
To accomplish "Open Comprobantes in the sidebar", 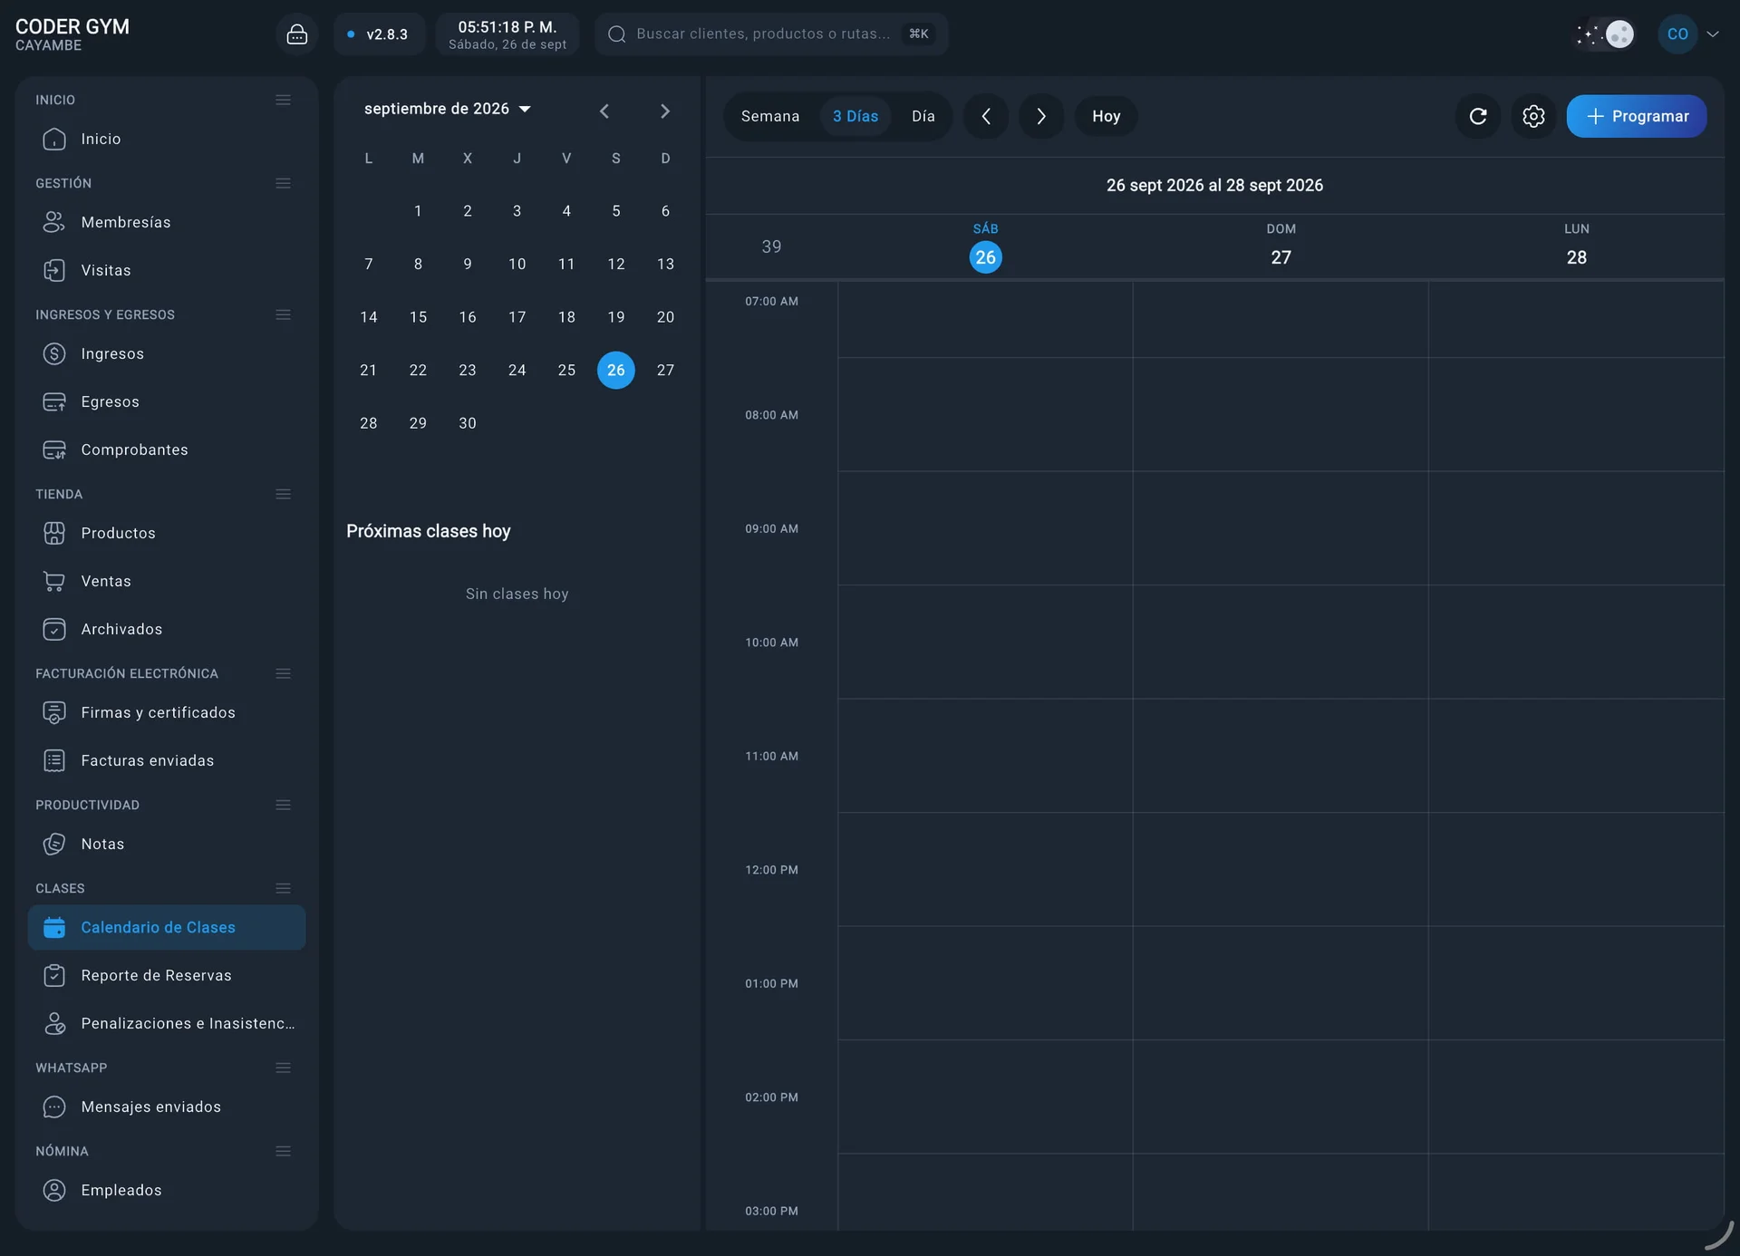I will pos(167,449).
